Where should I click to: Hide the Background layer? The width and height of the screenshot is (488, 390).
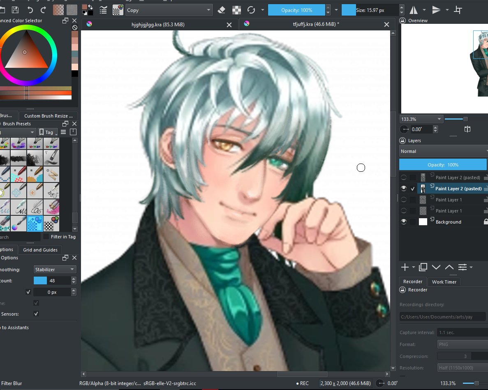[404, 222]
